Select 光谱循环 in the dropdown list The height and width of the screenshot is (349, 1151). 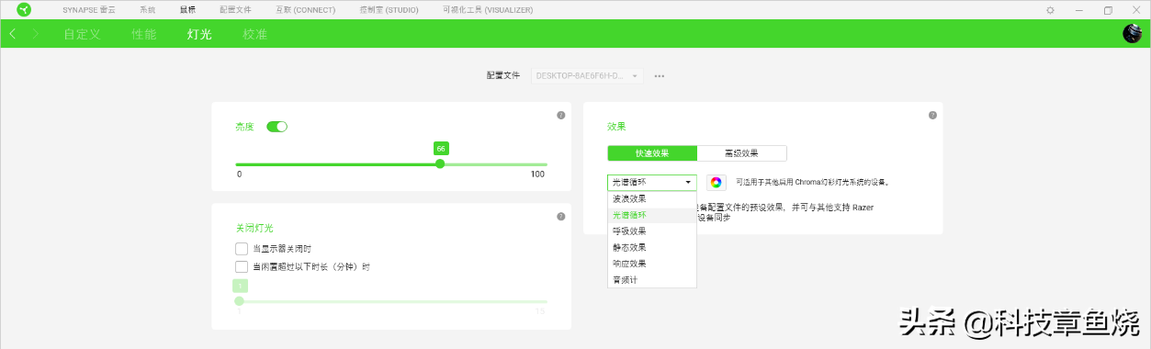651,215
